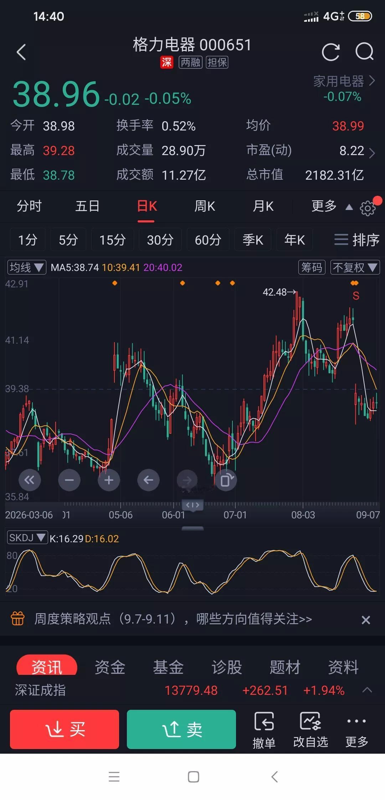Rotate chart to landscape view
This screenshot has height=800, width=385.
tap(226, 480)
